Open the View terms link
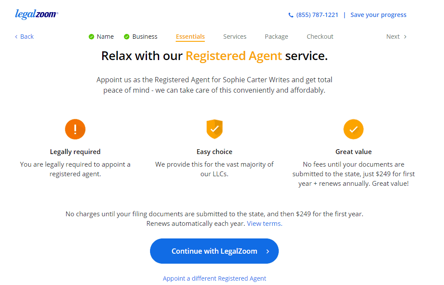Image resolution: width=444 pixels, height=285 pixels. point(264,224)
